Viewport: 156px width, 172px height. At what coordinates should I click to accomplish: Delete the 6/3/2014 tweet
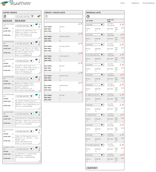pos(39,115)
